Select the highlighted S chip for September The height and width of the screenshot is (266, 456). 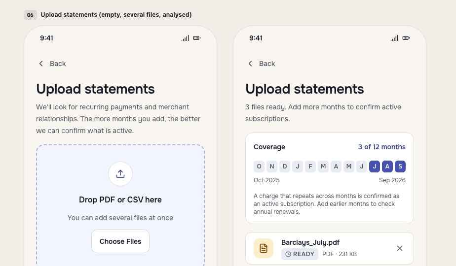[400, 166]
